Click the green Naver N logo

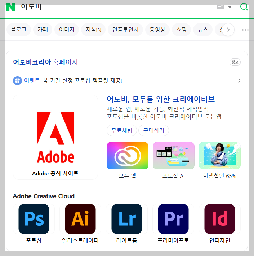pos(11,7)
